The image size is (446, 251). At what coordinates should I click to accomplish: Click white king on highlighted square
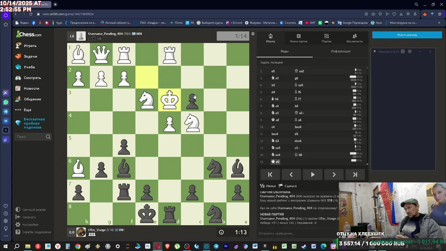click(x=169, y=100)
